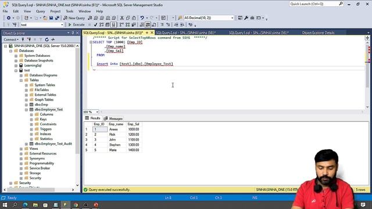Click the result cell with 1400.00
Viewport: 372px width, 209px height.
134,150
